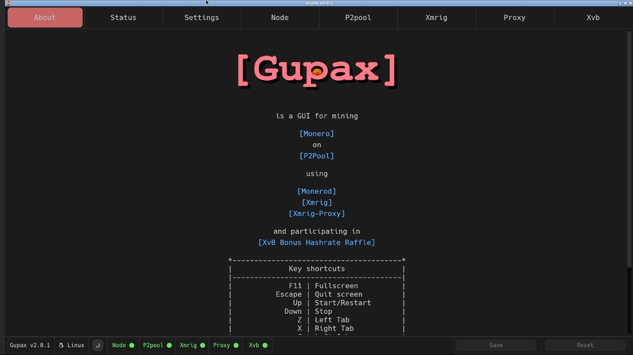Close the Gupax window from the title bar
The height and width of the screenshot is (355, 633).
tap(630, 3)
